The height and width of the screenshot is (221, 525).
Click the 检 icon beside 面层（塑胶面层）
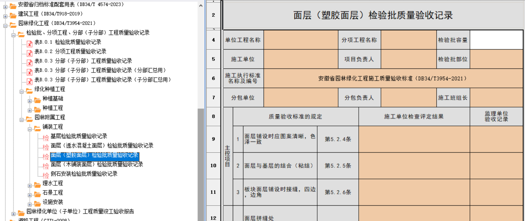click(46, 156)
